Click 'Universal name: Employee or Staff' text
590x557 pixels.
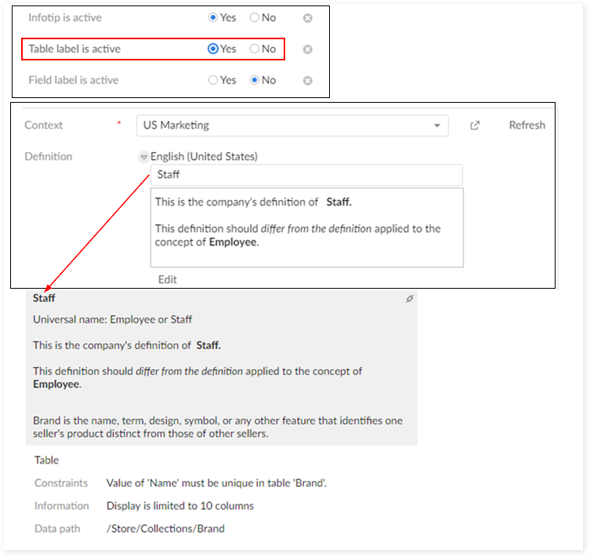113,319
